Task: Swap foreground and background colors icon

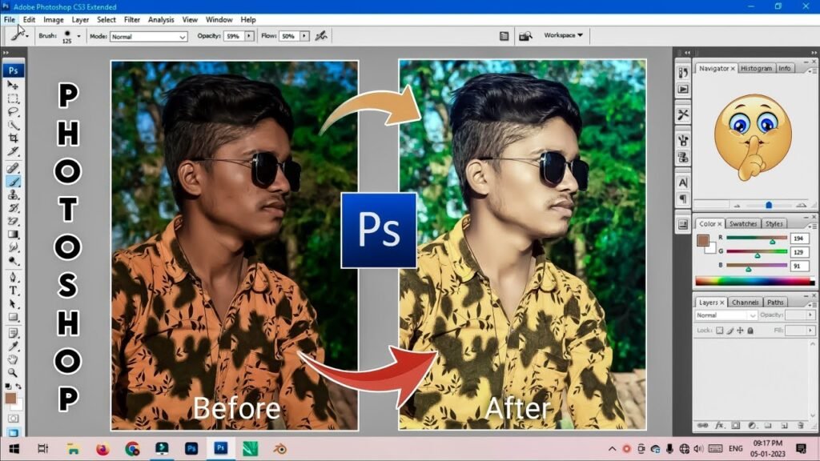Action: tap(18, 387)
